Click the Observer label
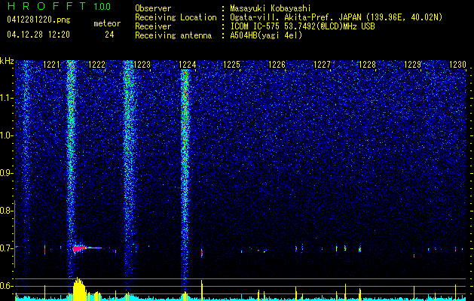This screenshot has height=301, width=474. (x=153, y=8)
